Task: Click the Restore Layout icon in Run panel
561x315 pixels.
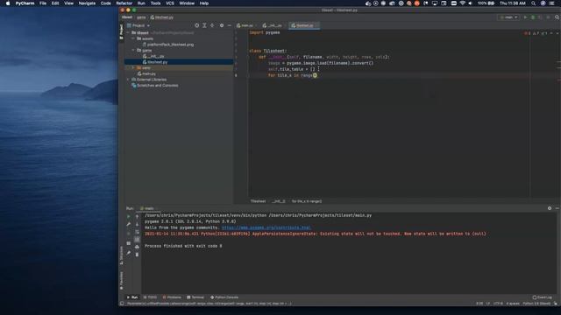Action: click(x=129, y=243)
